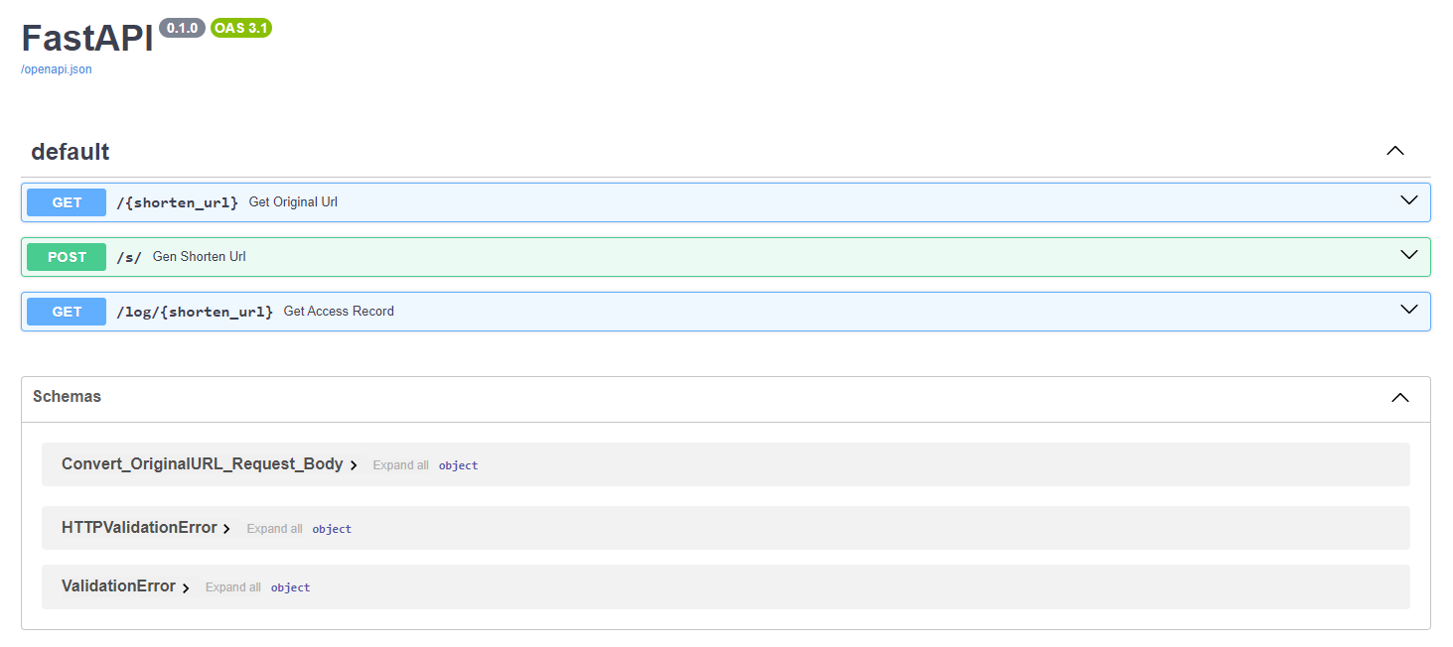Click the ValidationError schema name
Screen dimensions: 1453x647
(x=118, y=586)
